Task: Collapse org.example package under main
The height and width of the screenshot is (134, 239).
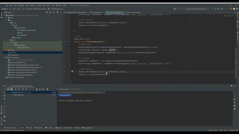Action: [x=13, y=28]
